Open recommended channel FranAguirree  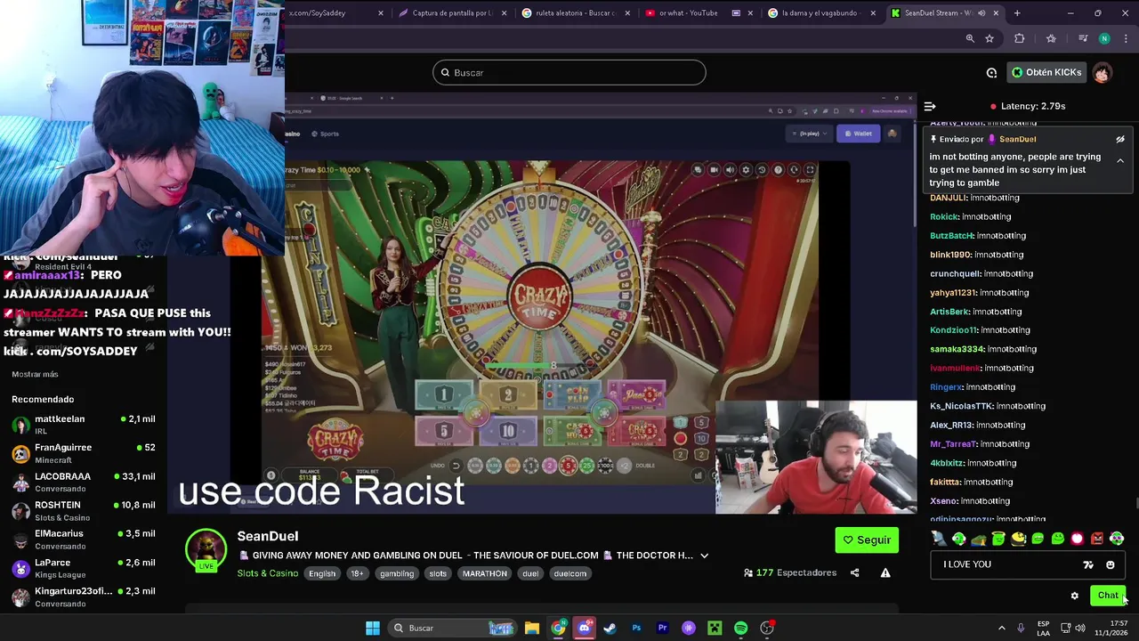coord(85,453)
